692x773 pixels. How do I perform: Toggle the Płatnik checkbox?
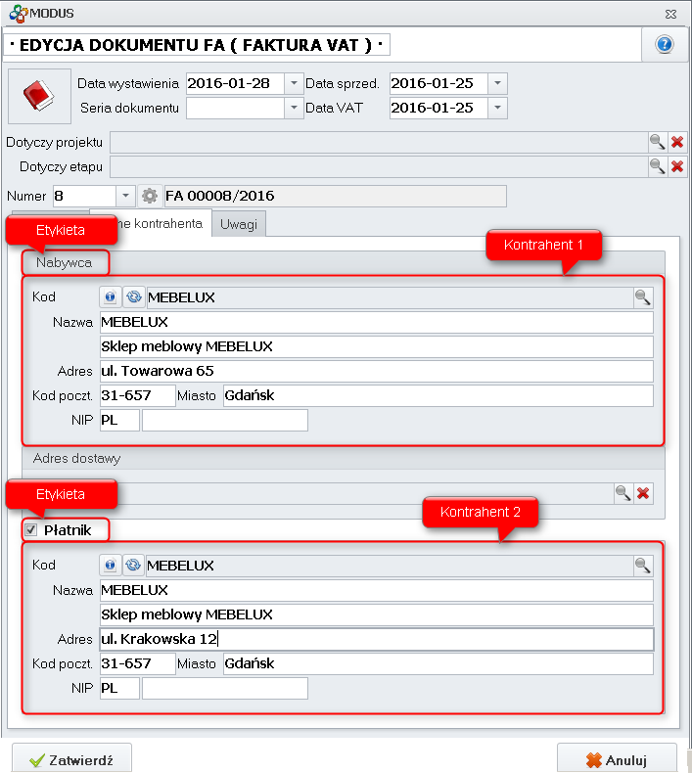[31, 530]
